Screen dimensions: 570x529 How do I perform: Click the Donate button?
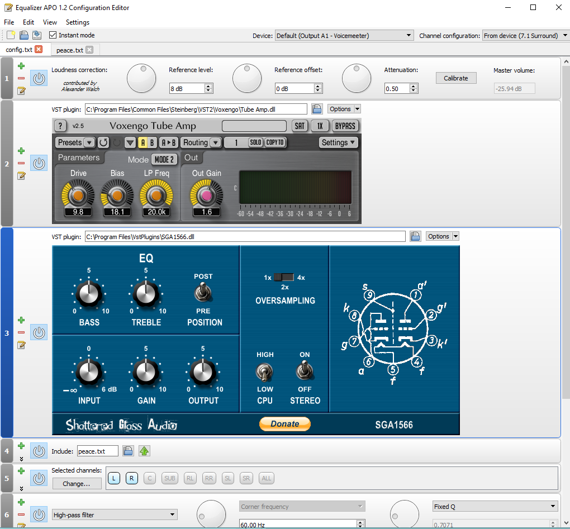[x=284, y=423]
